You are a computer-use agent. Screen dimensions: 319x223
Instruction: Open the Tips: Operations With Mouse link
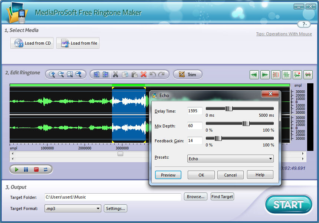click(284, 34)
